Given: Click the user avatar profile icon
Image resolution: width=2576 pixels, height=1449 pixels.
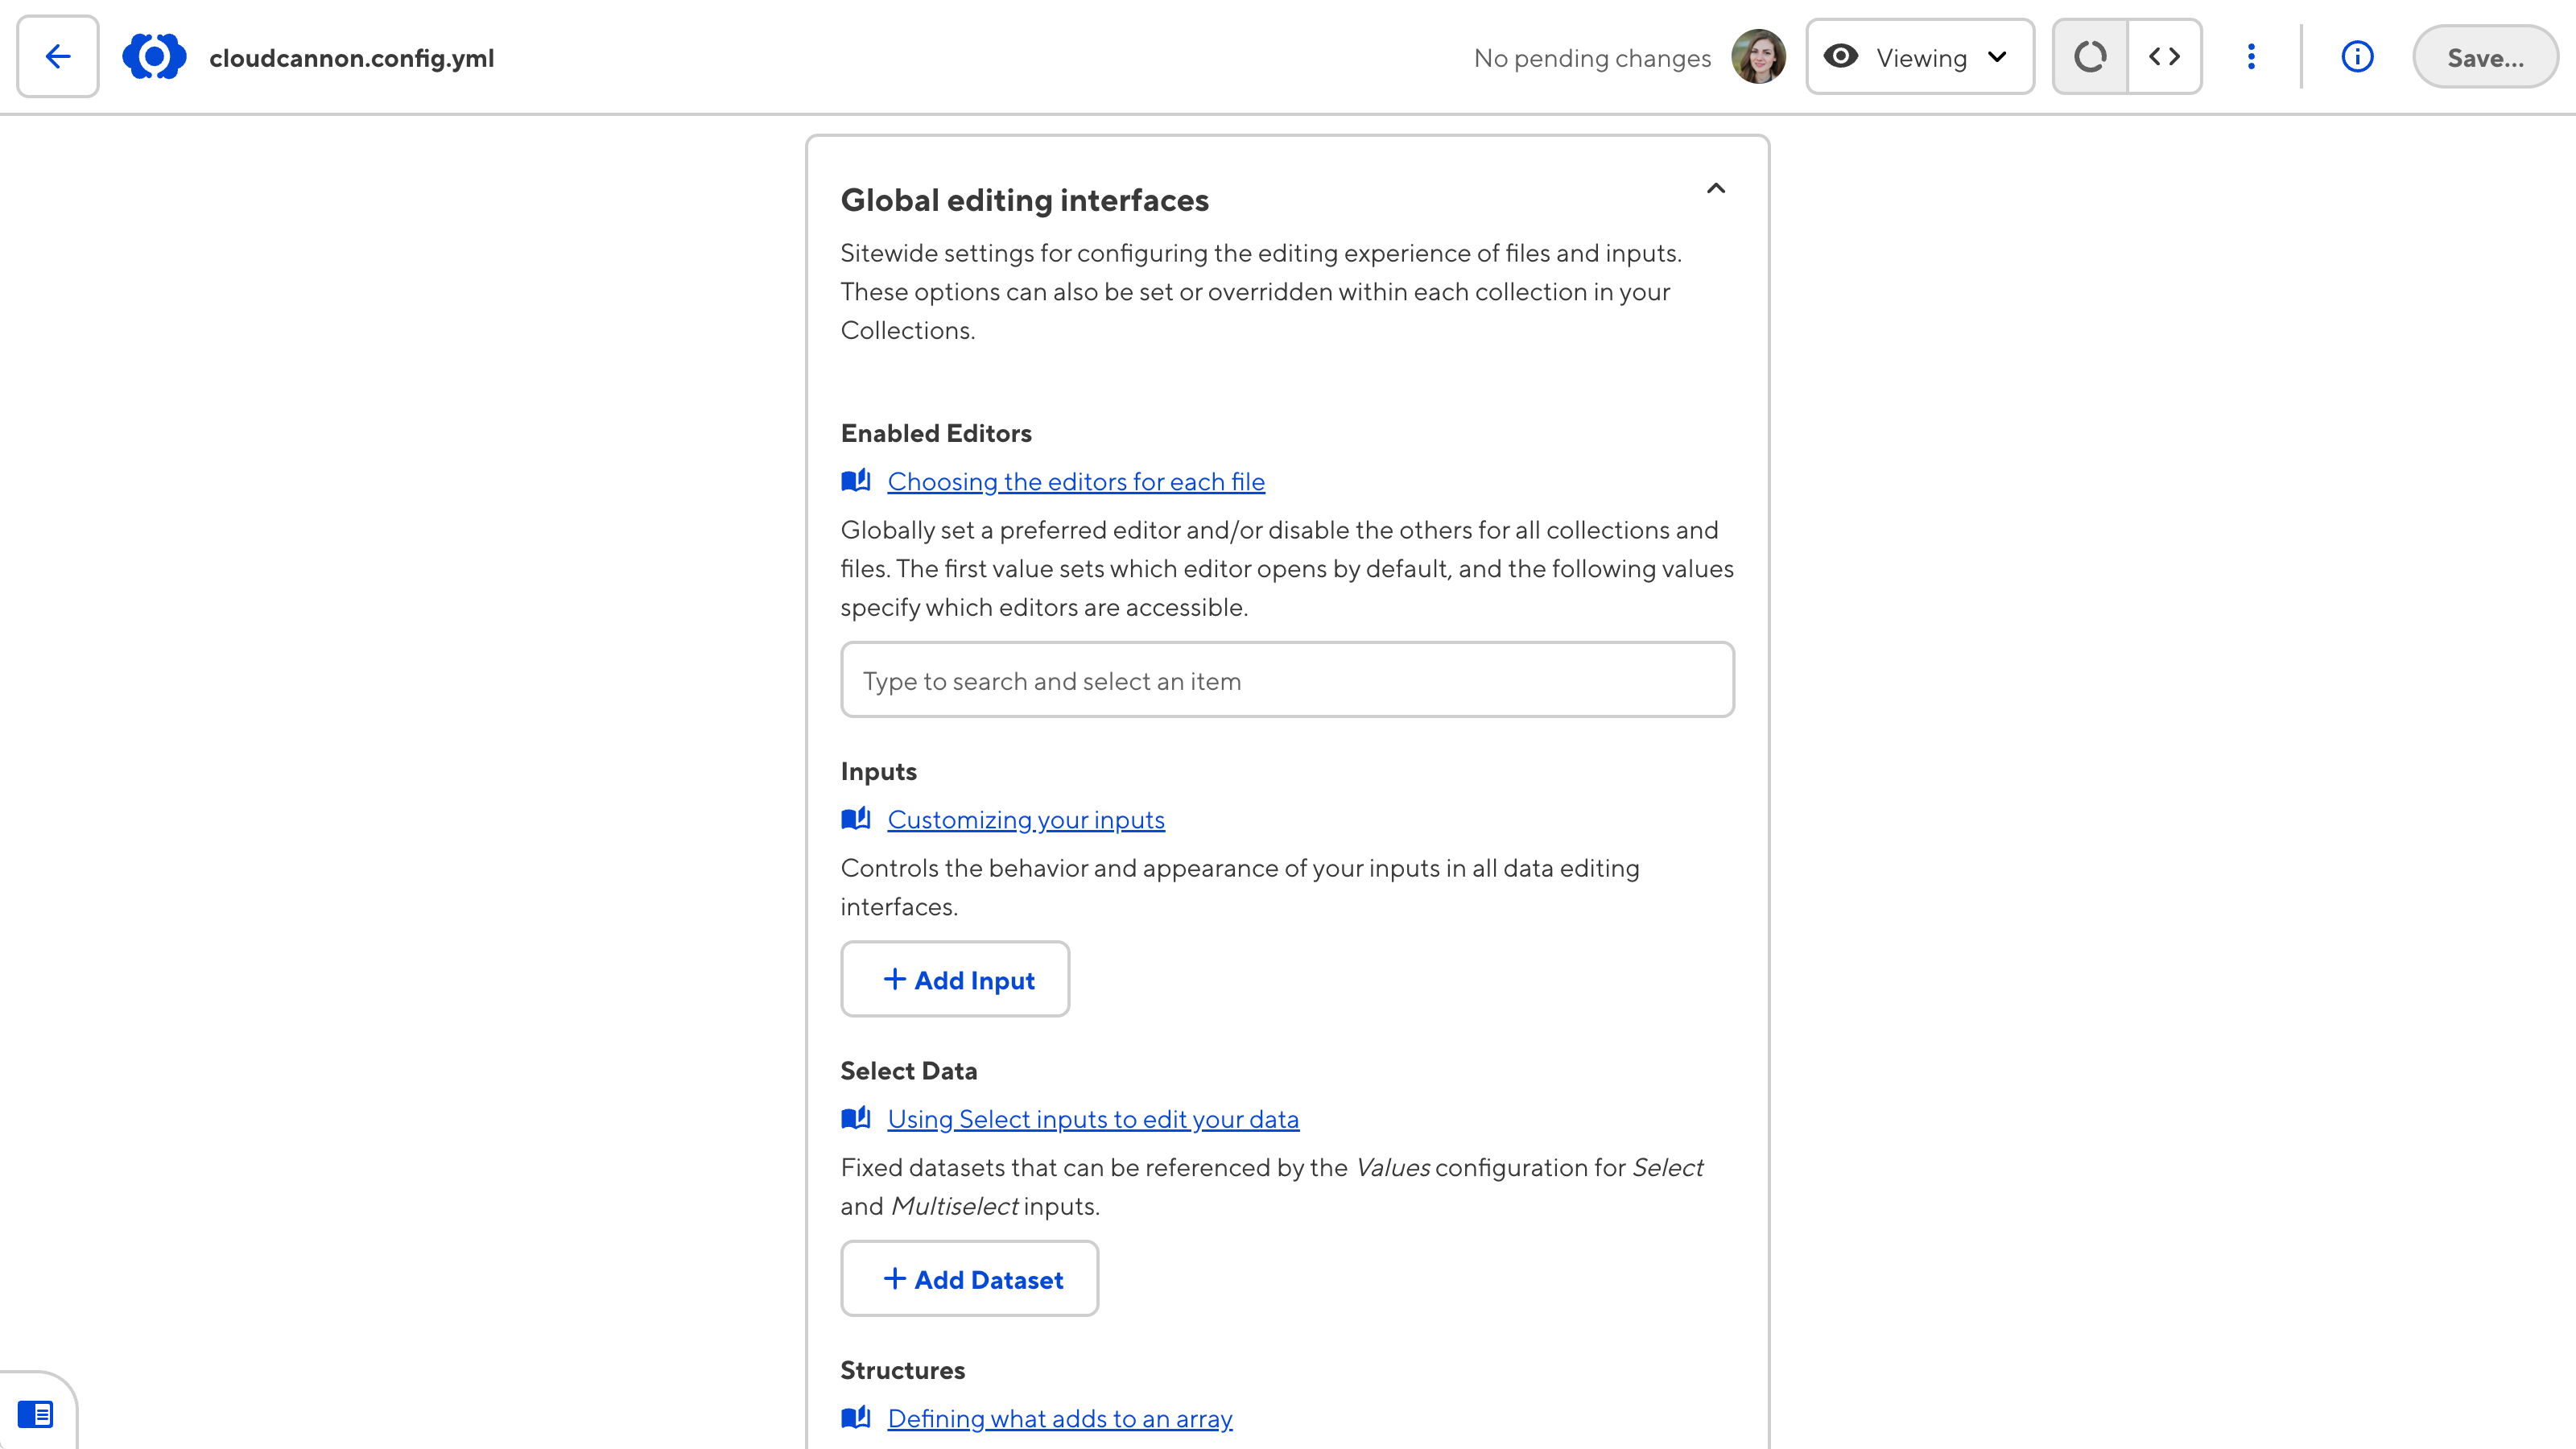Looking at the screenshot, I should click(x=1761, y=56).
